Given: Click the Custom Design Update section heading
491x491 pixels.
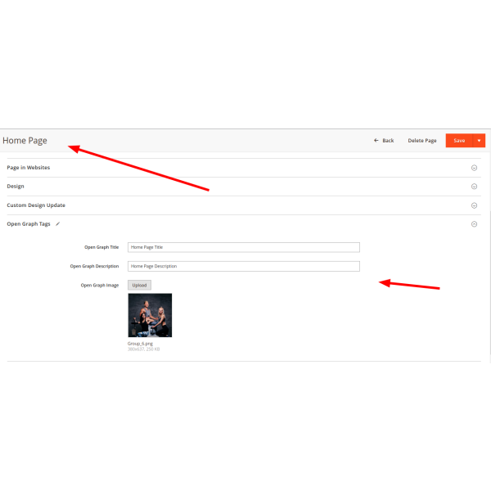Looking at the screenshot, I should point(36,205).
